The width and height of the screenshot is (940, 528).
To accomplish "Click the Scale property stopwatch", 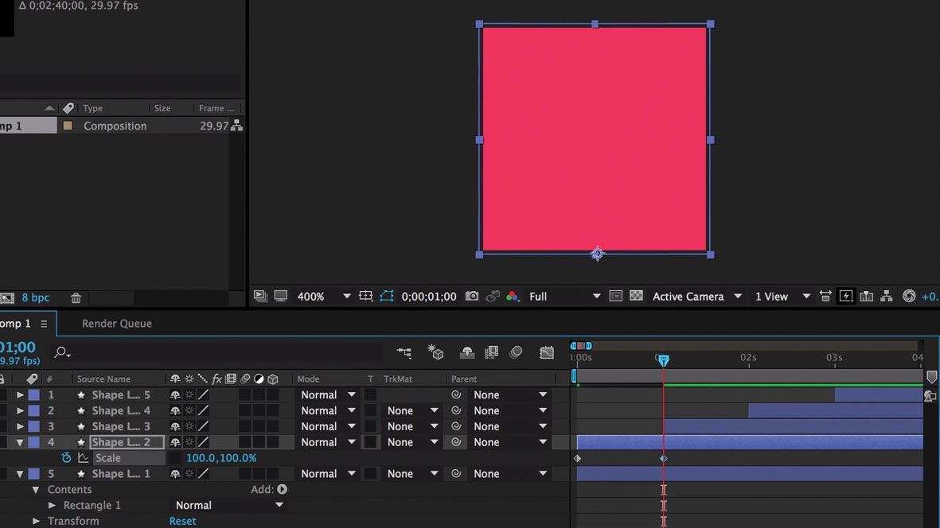I will pos(67,458).
